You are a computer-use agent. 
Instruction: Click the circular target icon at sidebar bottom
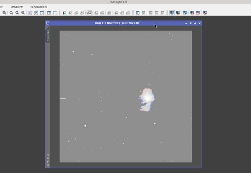click(x=48, y=165)
